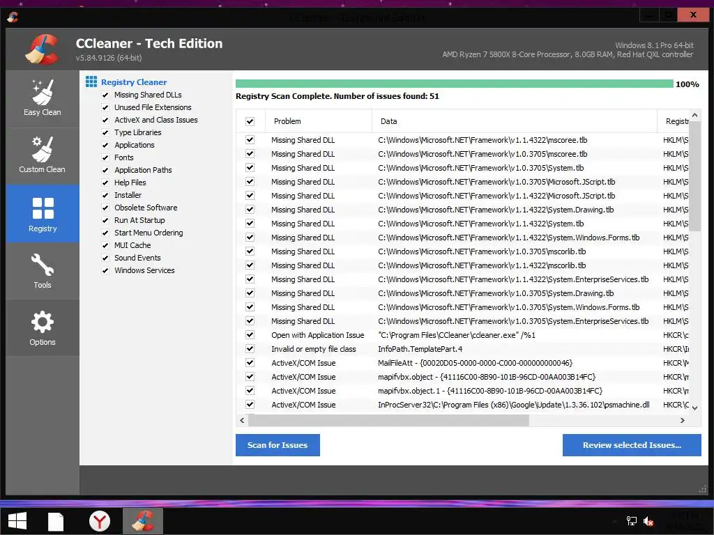The image size is (714, 535).
Task: Sort by the Data column header
Action: click(515, 121)
